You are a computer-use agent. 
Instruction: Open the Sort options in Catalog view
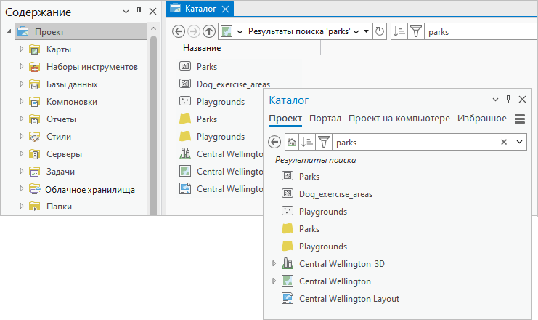[399, 31]
